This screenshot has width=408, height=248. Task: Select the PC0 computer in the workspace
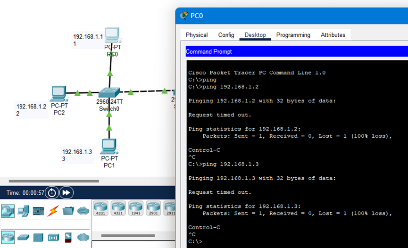pos(112,35)
